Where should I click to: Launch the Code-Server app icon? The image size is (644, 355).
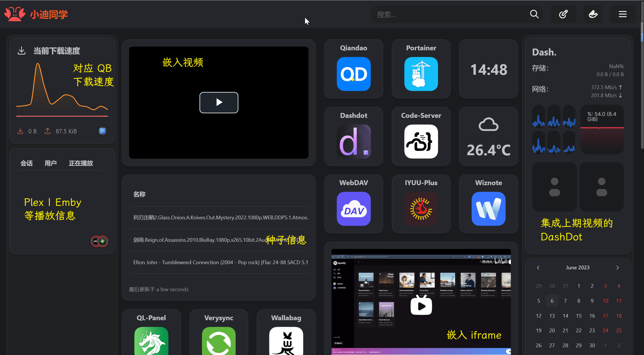[x=421, y=141]
